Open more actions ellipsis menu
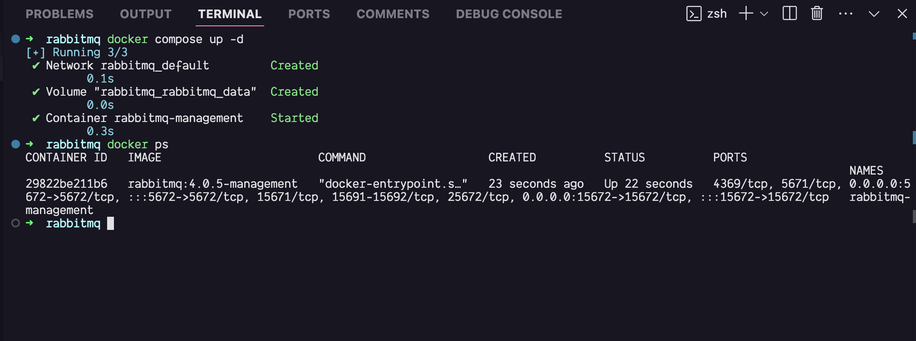 click(x=845, y=14)
